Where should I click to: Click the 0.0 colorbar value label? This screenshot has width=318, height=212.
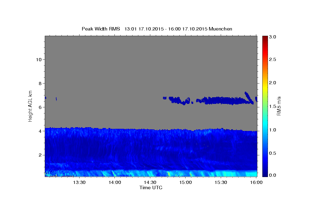pyautogui.click(x=273, y=175)
